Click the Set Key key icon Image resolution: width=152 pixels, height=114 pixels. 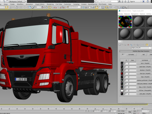pos(130,112)
